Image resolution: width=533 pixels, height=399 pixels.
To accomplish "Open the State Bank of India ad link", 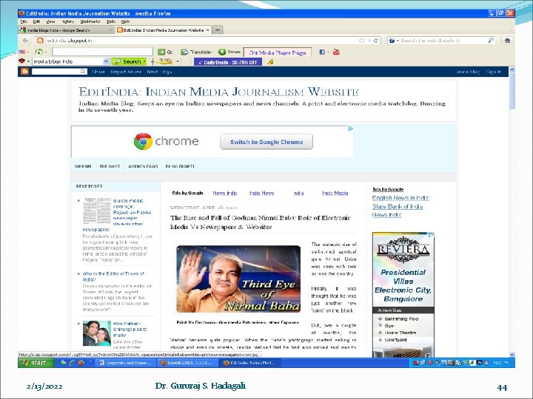I will tap(398, 206).
